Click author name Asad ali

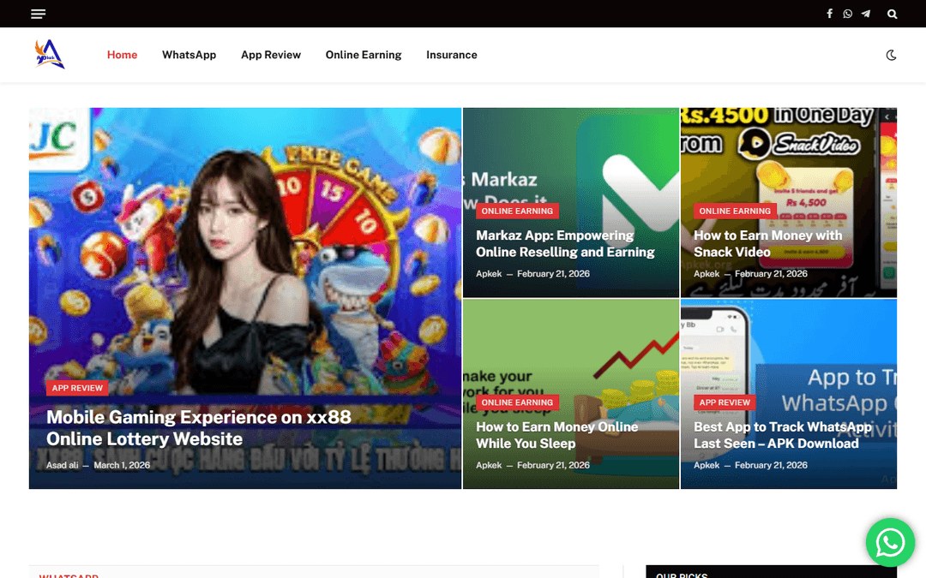62,465
